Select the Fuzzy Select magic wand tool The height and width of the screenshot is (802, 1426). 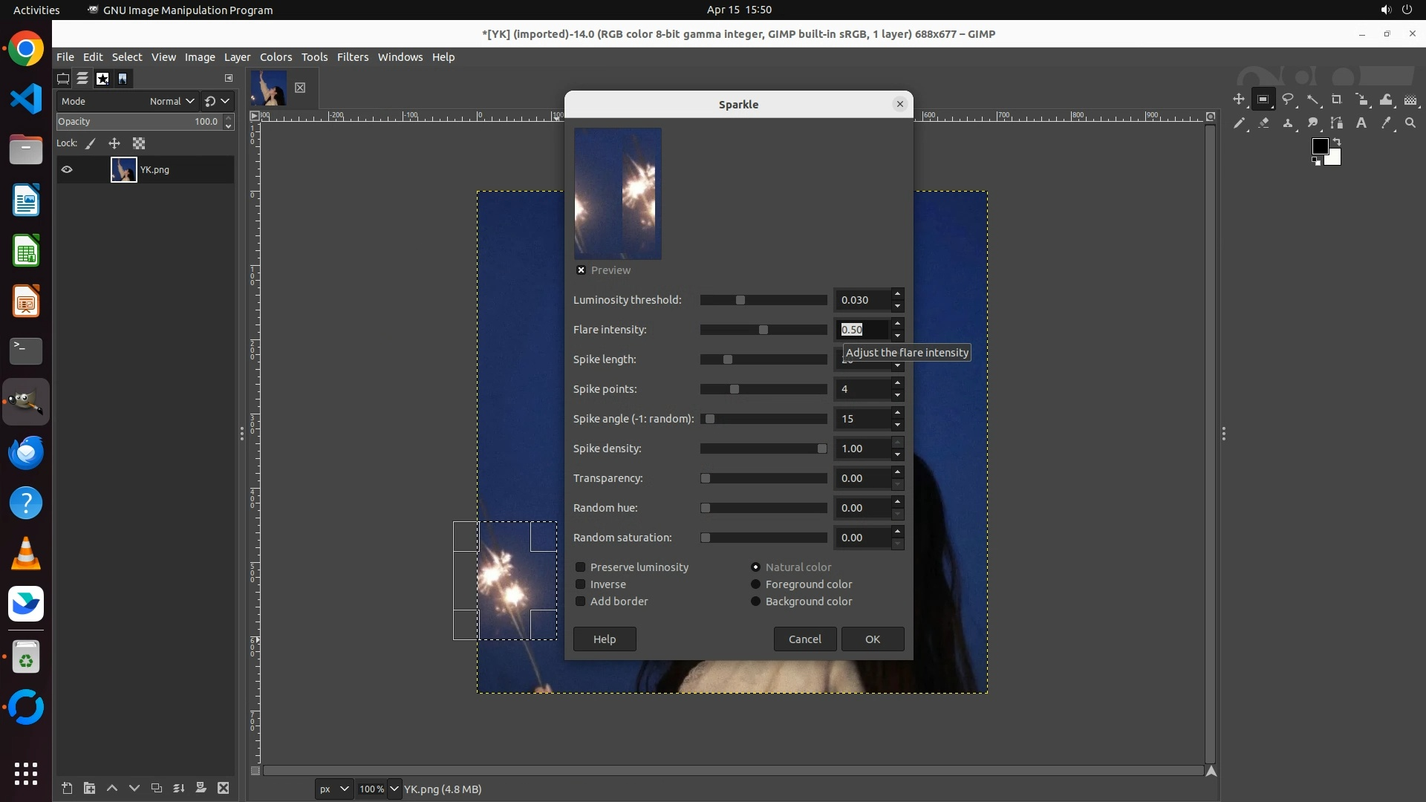[1312, 100]
